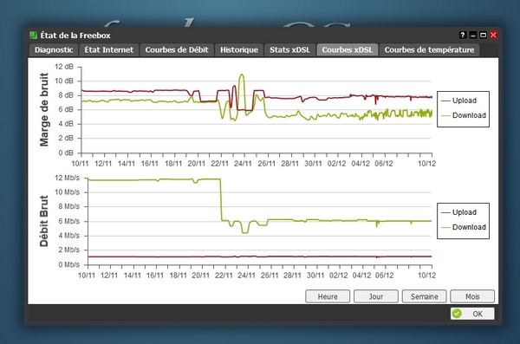Viewport: 520px width, 344px height.
Task: Click the help question mark icon
Action: (x=463, y=36)
